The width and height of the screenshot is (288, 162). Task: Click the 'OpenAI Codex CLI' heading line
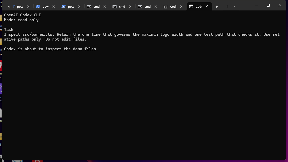(22, 15)
